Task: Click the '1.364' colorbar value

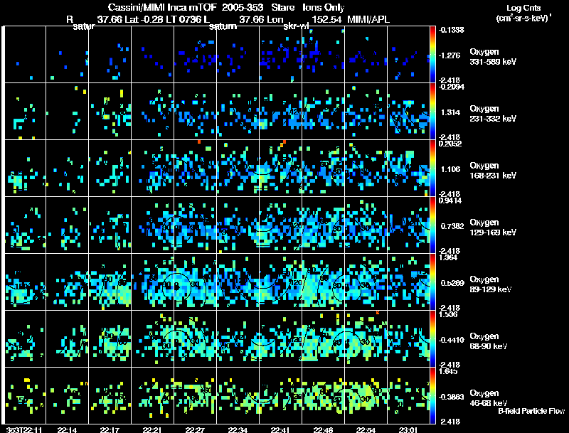Action: pyautogui.click(x=448, y=257)
